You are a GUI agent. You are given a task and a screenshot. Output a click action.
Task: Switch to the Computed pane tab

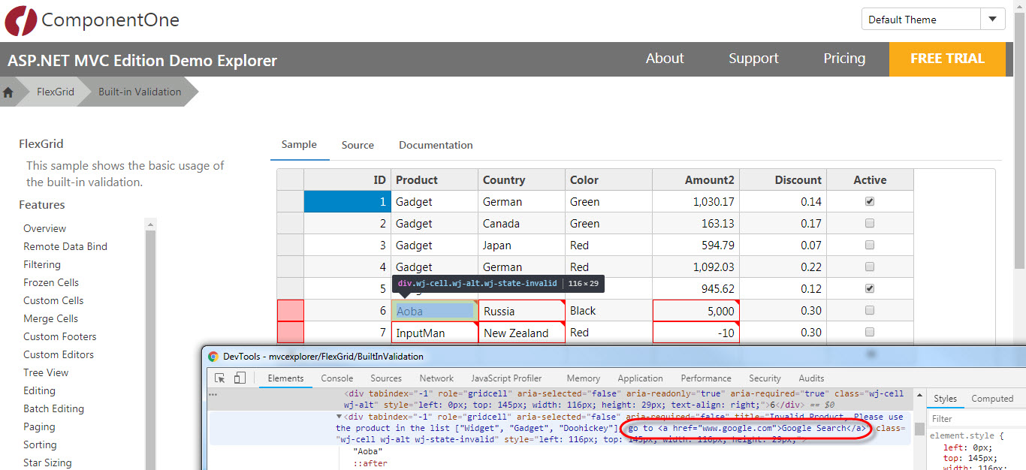(992, 399)
